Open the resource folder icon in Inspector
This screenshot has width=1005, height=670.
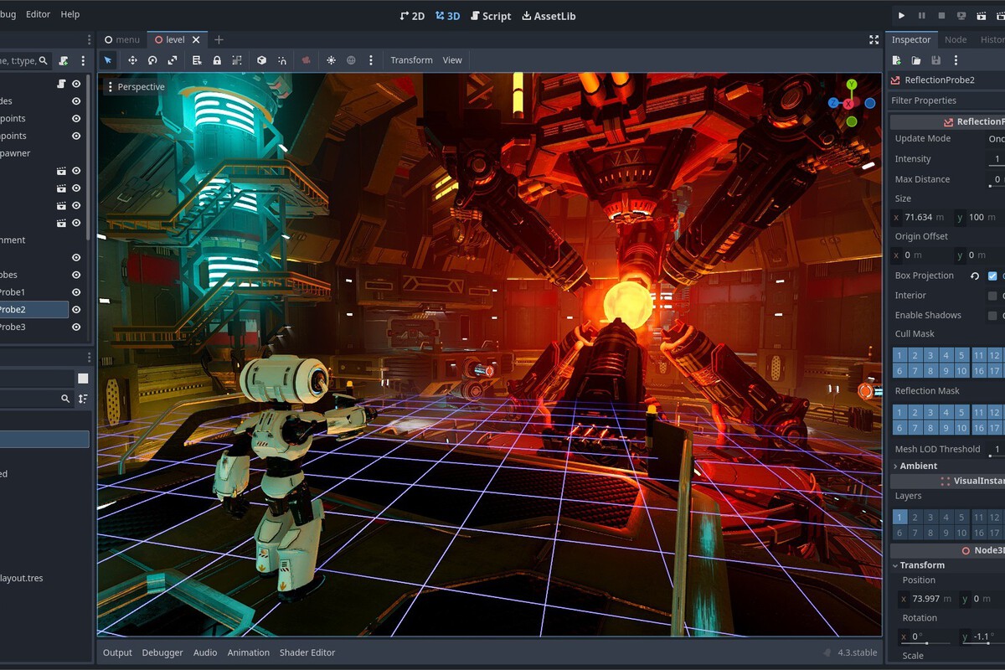point(916,60)
